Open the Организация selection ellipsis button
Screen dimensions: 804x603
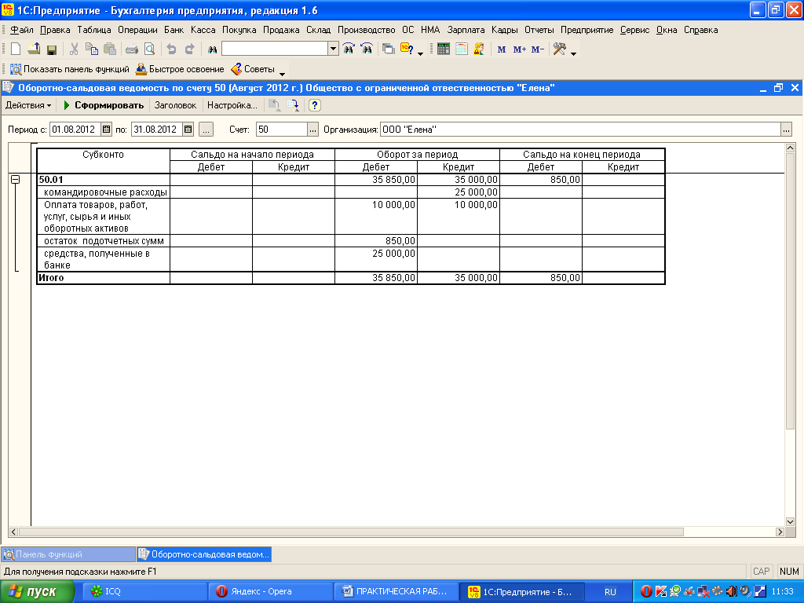(x=786, y=130)
